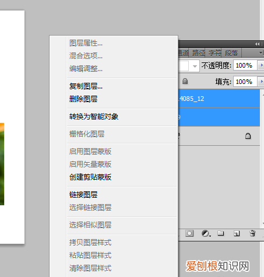This screenshot has width=264, height=277.
Task: Click the add layer mask icon
Action: pyautogui.click(x=189, y=233)
